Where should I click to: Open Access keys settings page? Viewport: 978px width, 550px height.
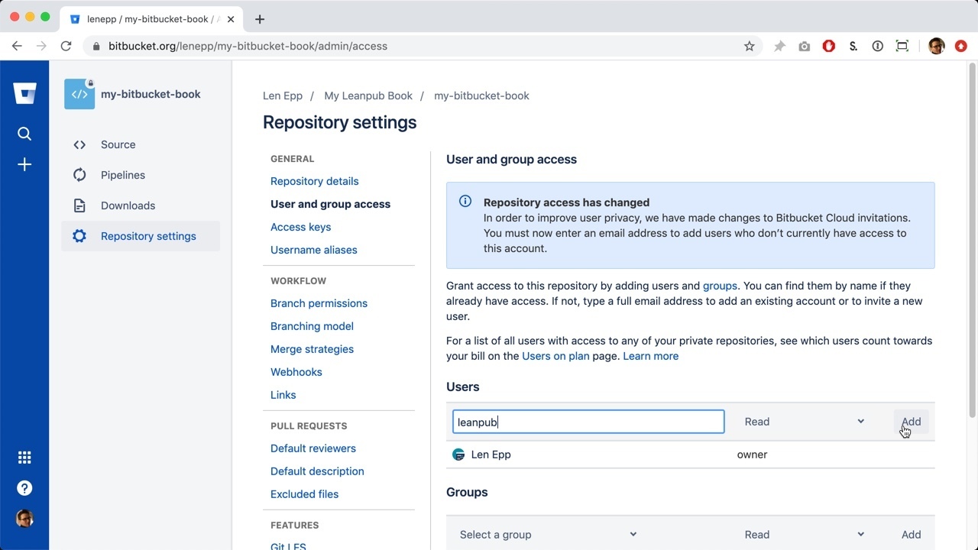300,227
